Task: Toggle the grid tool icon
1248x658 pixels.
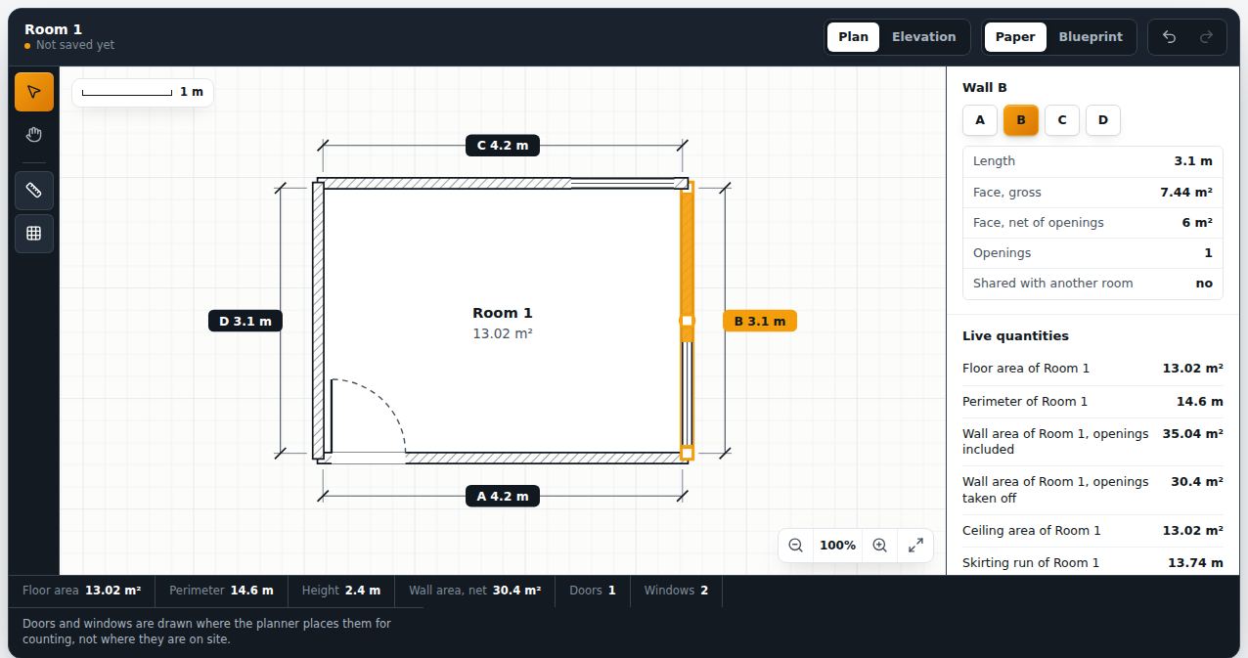Action: point(34,233)
